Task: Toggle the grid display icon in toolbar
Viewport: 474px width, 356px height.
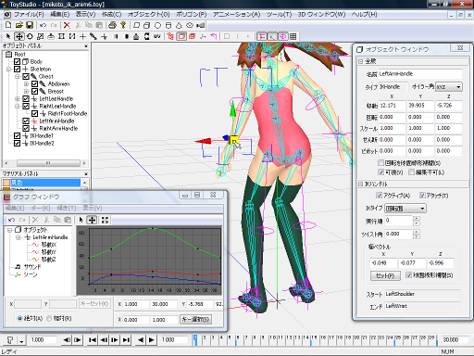Action: pyautogui.click(x=293, y=36)
